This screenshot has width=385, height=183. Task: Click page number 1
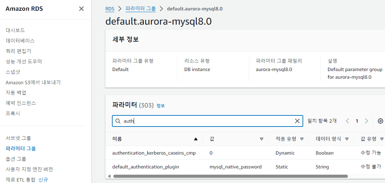click(x=357, y=121)
